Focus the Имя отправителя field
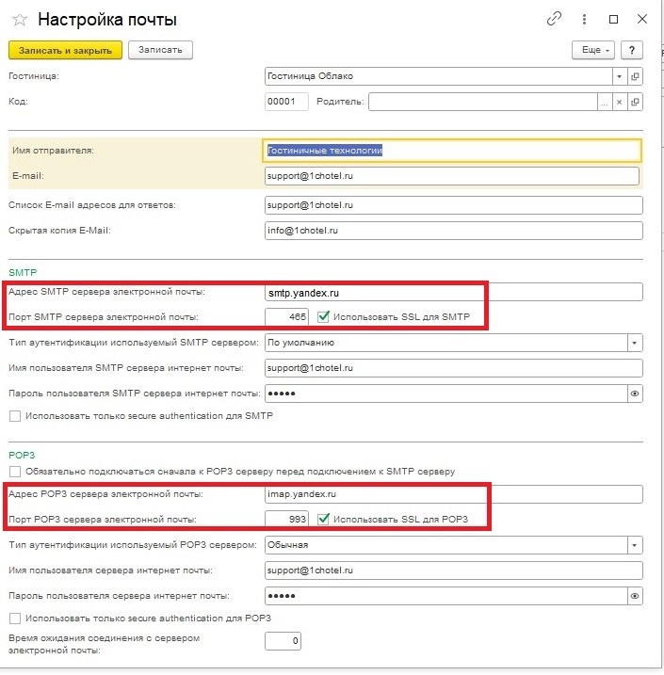Image resolution: width=664 pixels, height=675 pixels. [x=452, y=151]
